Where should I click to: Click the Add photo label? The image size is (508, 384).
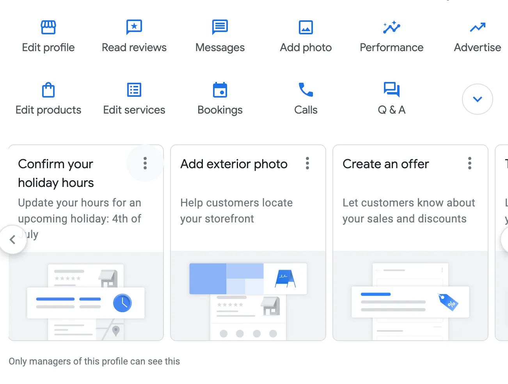click(306, 48)
